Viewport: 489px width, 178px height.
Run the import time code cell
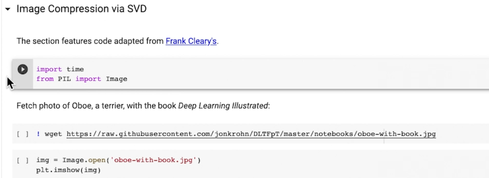point(23,69)
